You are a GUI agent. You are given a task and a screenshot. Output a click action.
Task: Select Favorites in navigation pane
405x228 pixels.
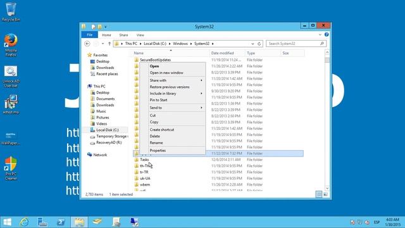(x=100, y=55)
